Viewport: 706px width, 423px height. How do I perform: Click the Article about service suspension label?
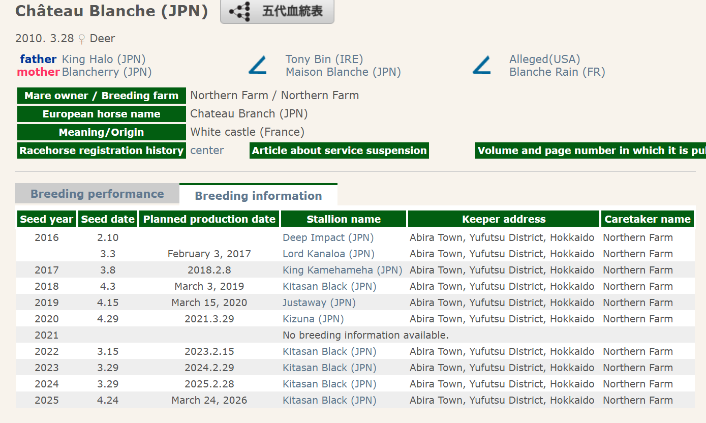click(x=340, y=150)
